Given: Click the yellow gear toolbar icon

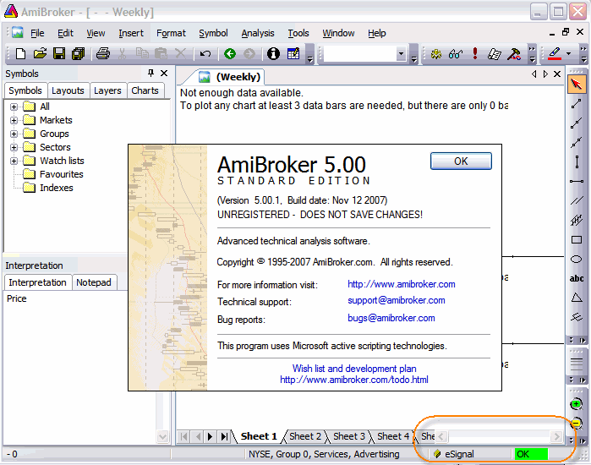Looking at the screenshot, I should click(x=436, y=54).
